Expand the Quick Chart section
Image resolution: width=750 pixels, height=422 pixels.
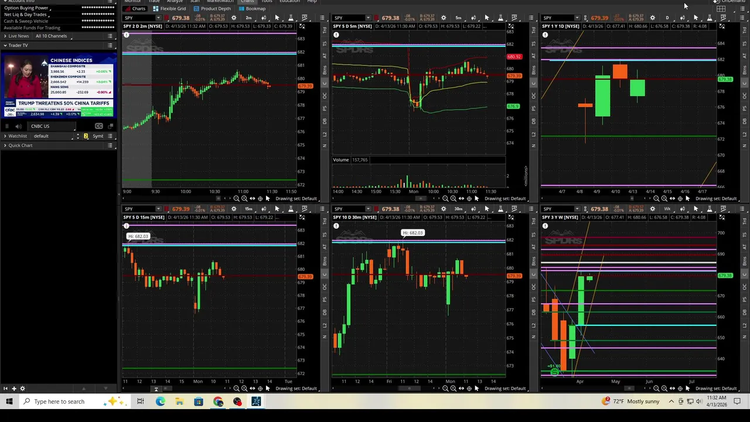pos(5,145)
